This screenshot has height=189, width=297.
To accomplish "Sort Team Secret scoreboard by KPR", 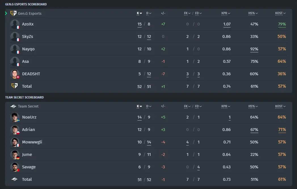I will coord(226,106).
